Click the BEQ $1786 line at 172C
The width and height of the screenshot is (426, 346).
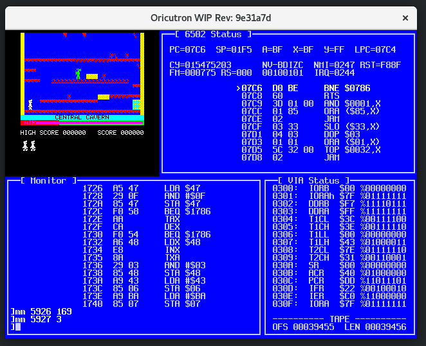147,211
